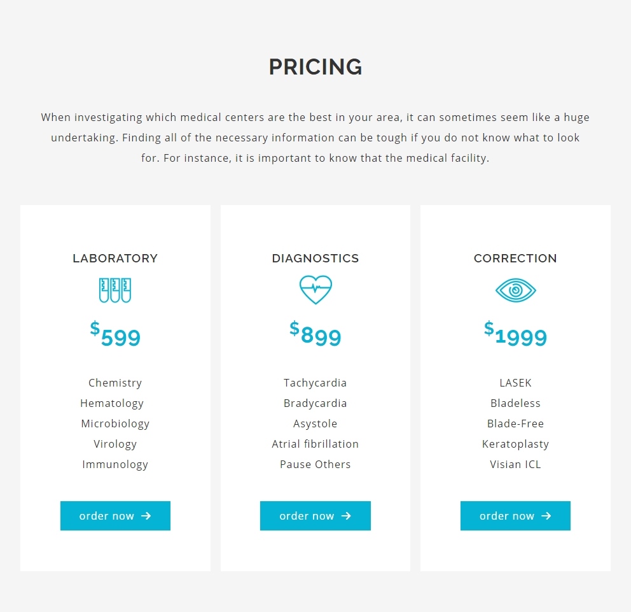Viewport: 631px width, 612px height.
Task: Click the arrow in Correction order button
Action: click(x=546, y=516)
